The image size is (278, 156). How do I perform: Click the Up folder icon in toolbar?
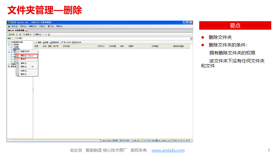pos(20,35)
